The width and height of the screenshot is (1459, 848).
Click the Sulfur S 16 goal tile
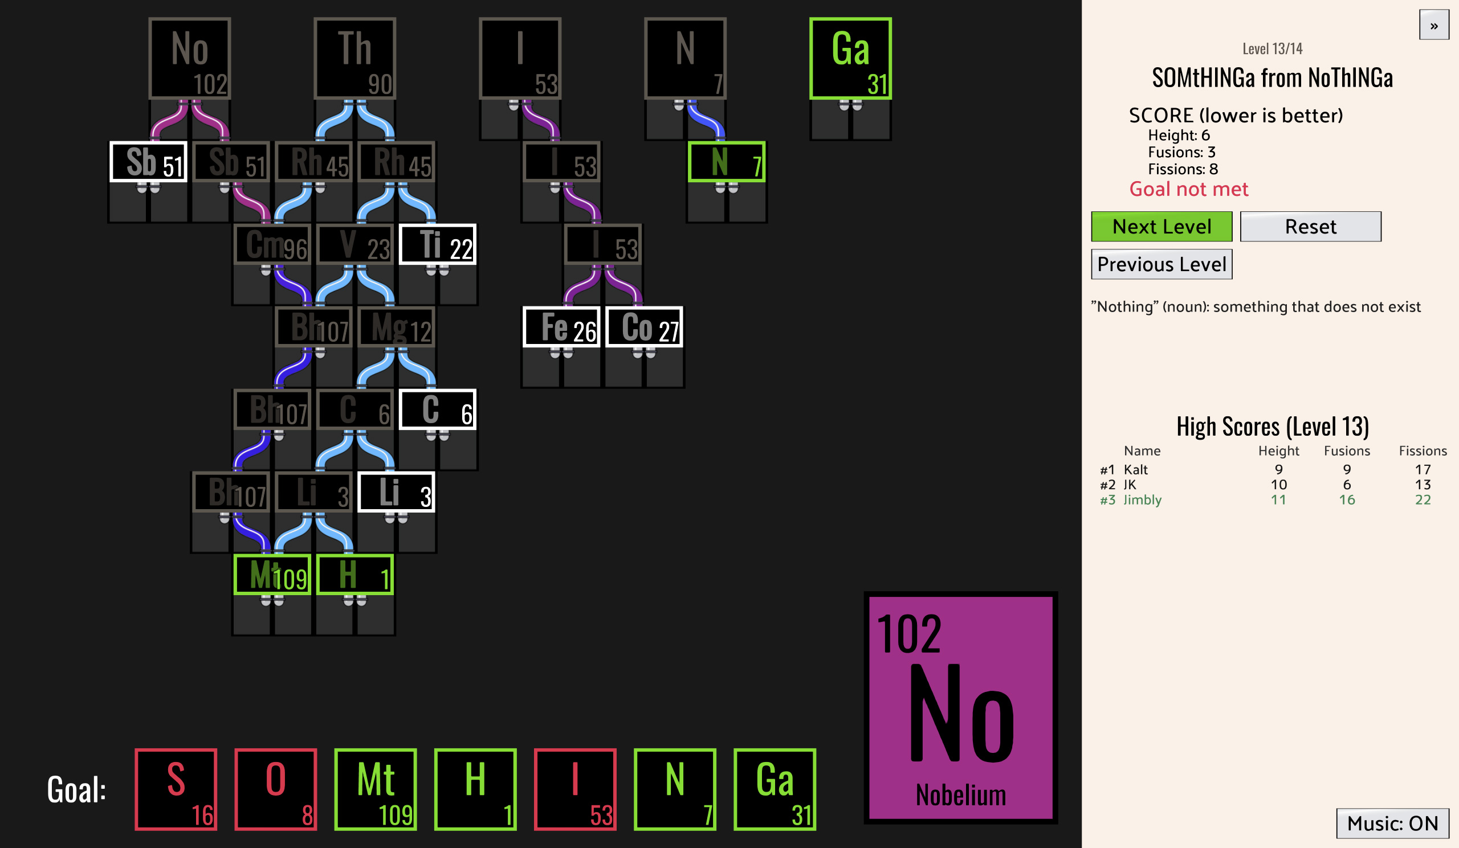tap(176, 789)
